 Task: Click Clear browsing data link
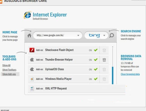pyautogui.click(x=130, y=74)
